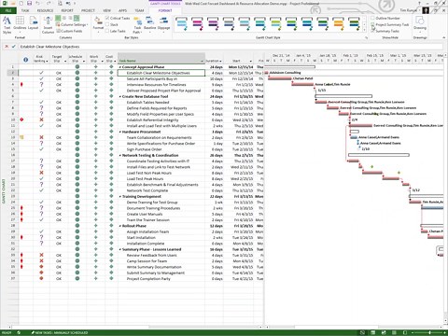
Task: Select the 'Rollout Phase' summary task
Action: (x=134, y=226)
